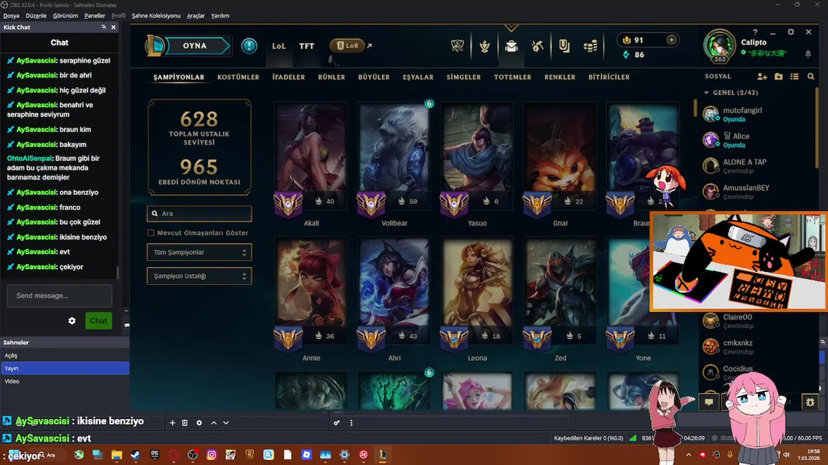
Task: Open Steam from the taskbar
Action: (135, 455)
